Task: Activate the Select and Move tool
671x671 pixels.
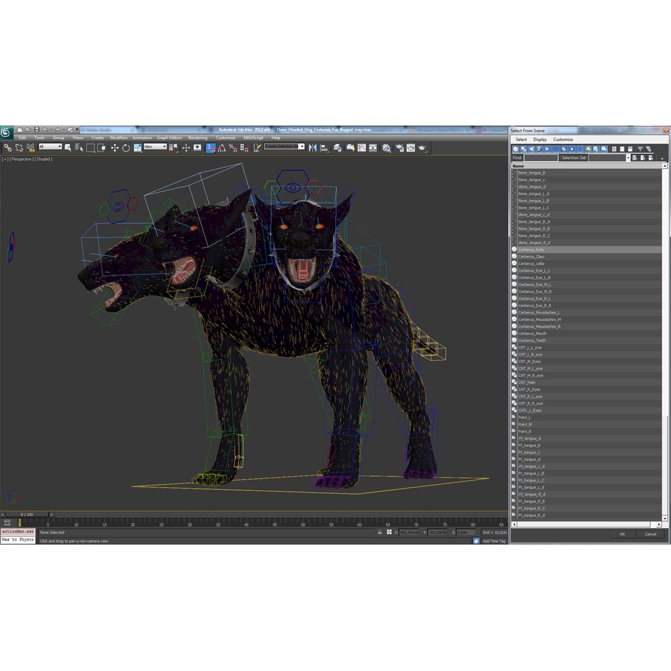Action: [x=115, y=148]
